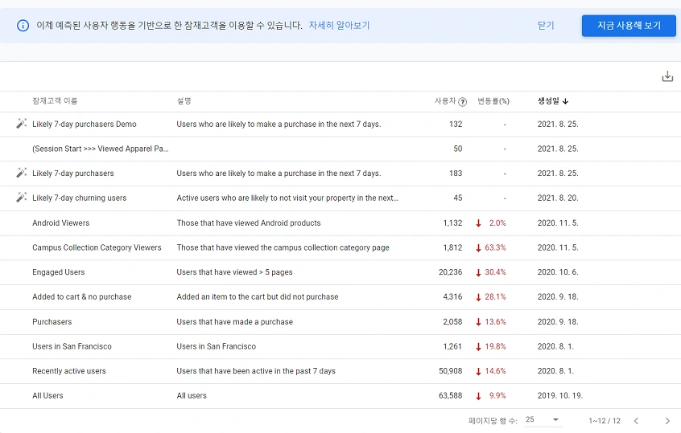Open the Campus Collection Category Viewers audience
The width and height of the screenshot is (681, 433).
[x=97, y=247]
